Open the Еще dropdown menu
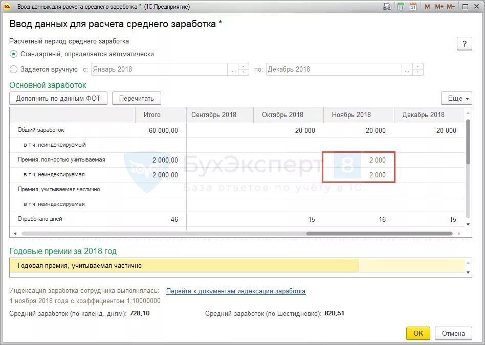Screen dimensions: 485x345 [456, 98]
